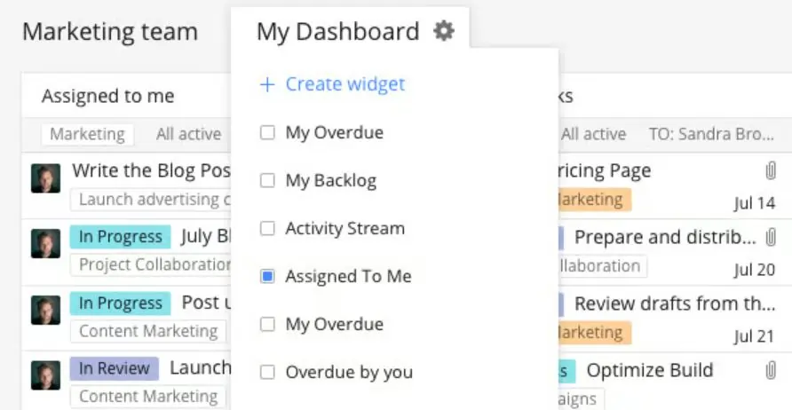This screenshot has width=792, height=410.
Task: Click the avatar beside Write the Blog Post
Action: [x=45, y=177]
